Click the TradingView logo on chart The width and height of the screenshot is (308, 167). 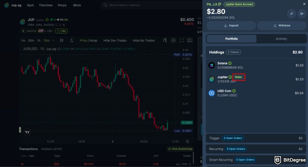(x=27, y=132)
